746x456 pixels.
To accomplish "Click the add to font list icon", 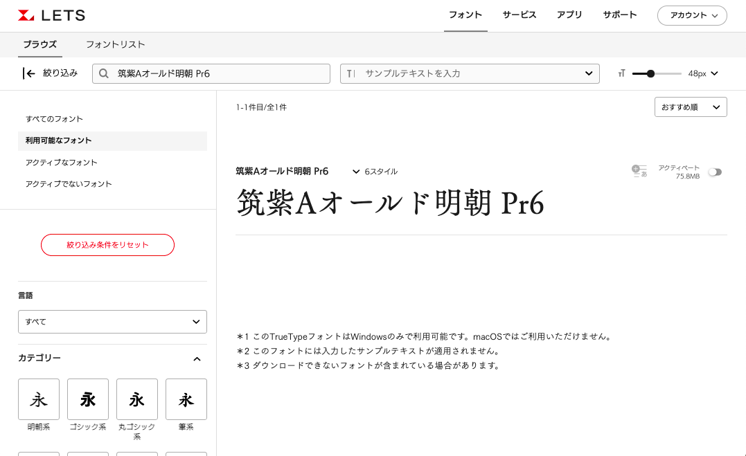I will coord(639,171).
